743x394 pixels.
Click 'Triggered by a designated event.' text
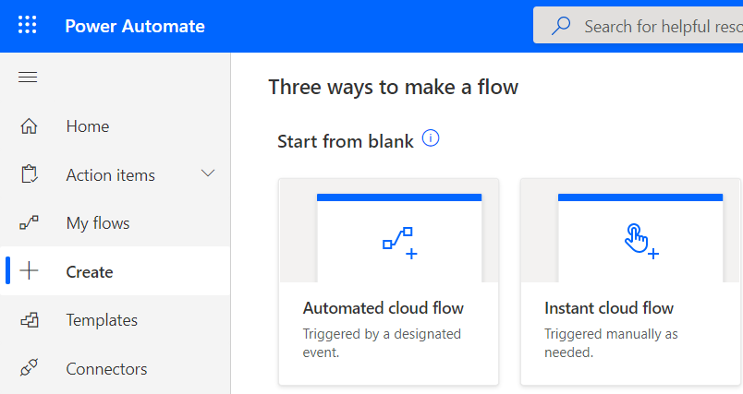pos(382,343)
